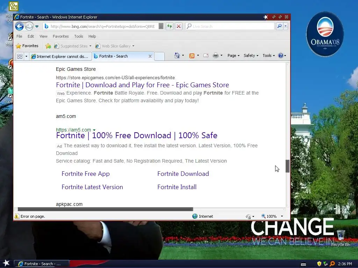Open the Protected Mode padlock status icon
Viewport: 358px width, 268px height.
(x=249, y=216)
